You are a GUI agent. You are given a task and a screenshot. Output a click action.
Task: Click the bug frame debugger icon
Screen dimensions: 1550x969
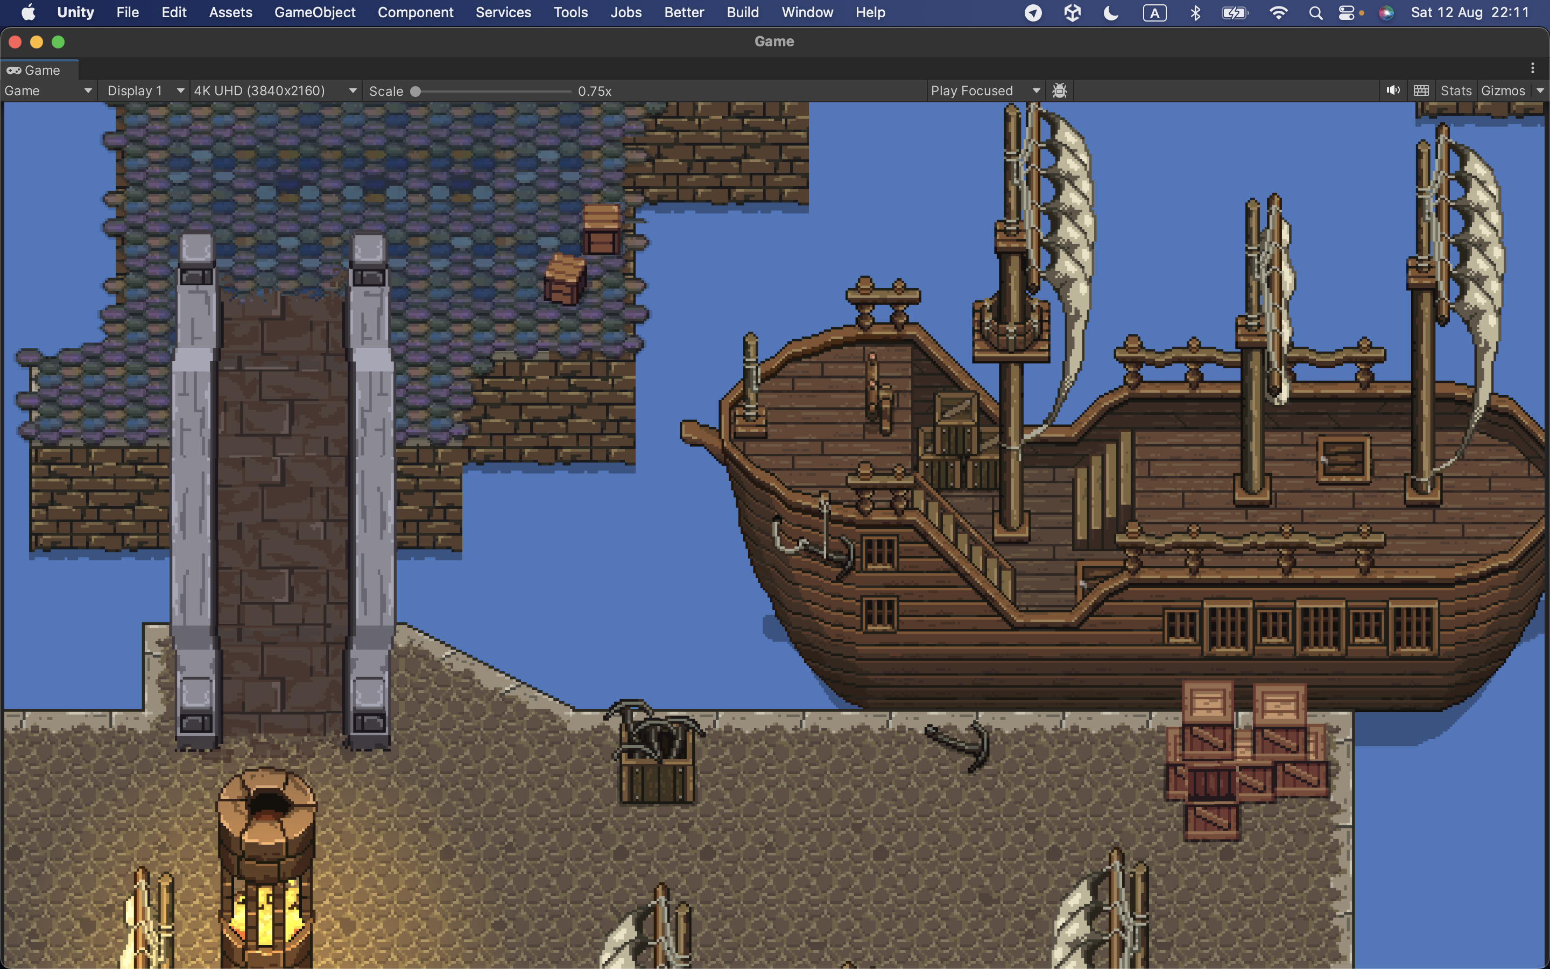coord(1059,90)
